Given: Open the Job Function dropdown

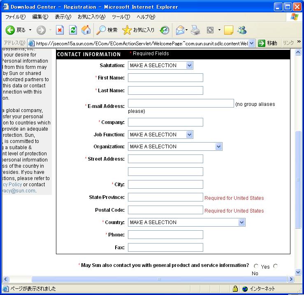Looking at the screenshot, I should [x=160, y=134].
